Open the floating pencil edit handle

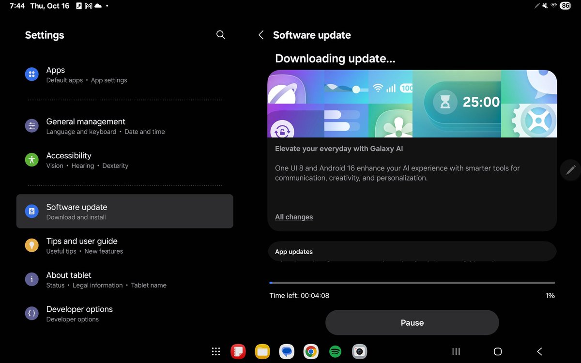(x=570, y=170)
